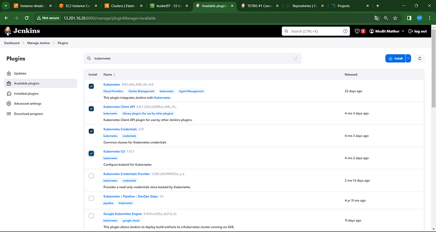Click the search help question mark icon
The image size is (436, 232).
coord(345,31)
